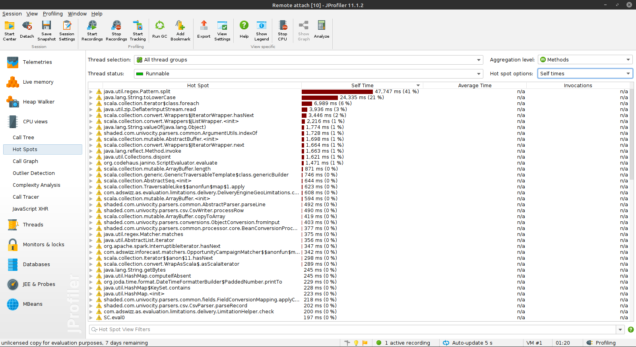Expand the java.util.regex.Pattern.split row

[91, 92]
